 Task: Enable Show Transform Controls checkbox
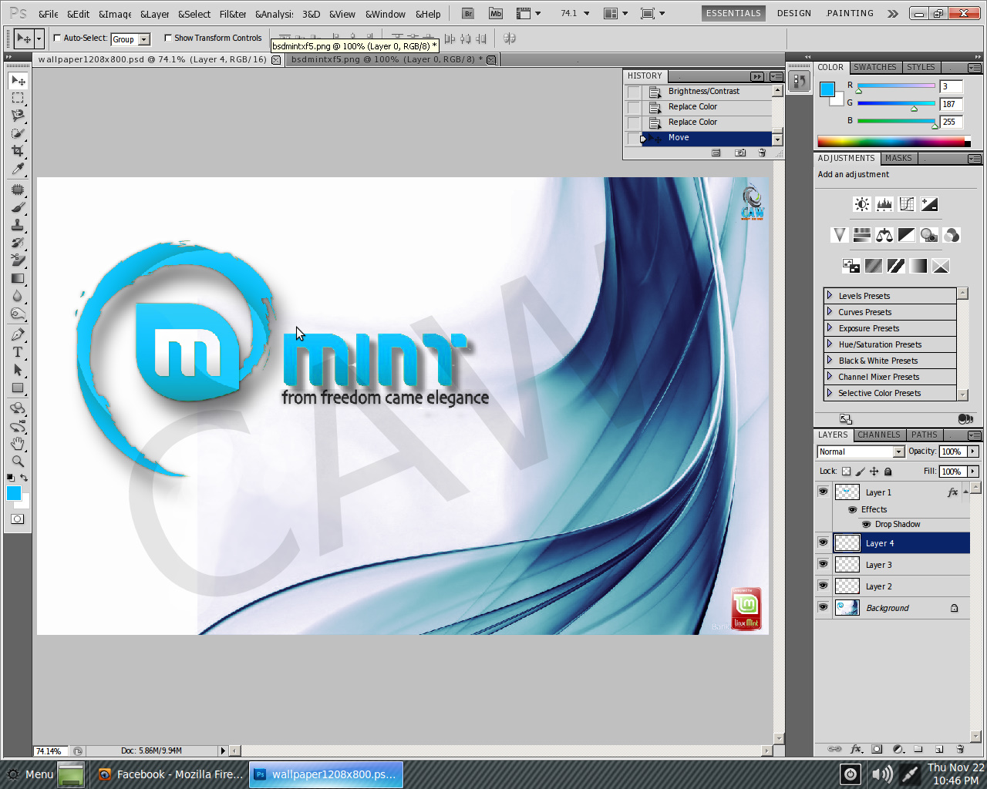tap(168, 38)
